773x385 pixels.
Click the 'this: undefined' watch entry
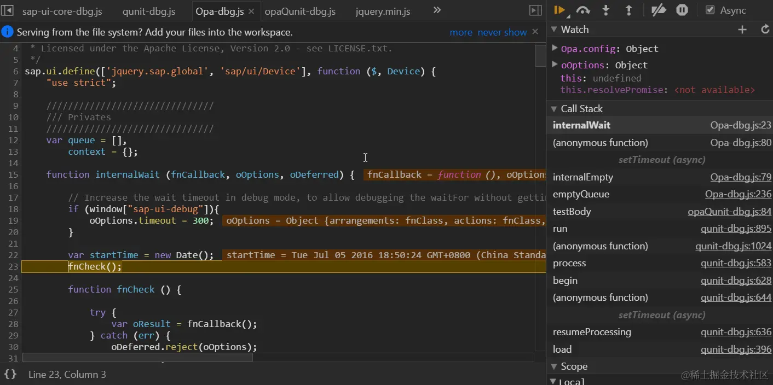(x=601, y=78)
